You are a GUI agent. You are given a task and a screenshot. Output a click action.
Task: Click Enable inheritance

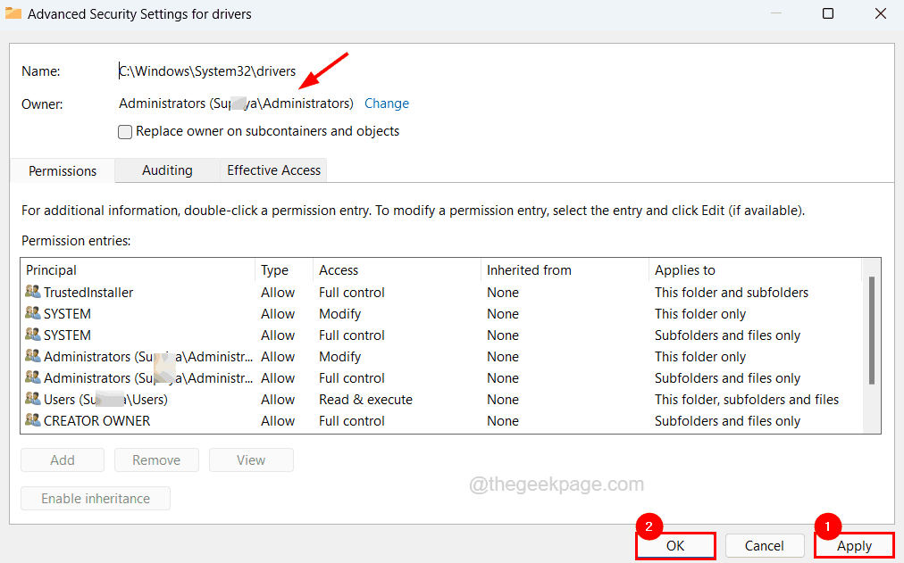(95, 498)
